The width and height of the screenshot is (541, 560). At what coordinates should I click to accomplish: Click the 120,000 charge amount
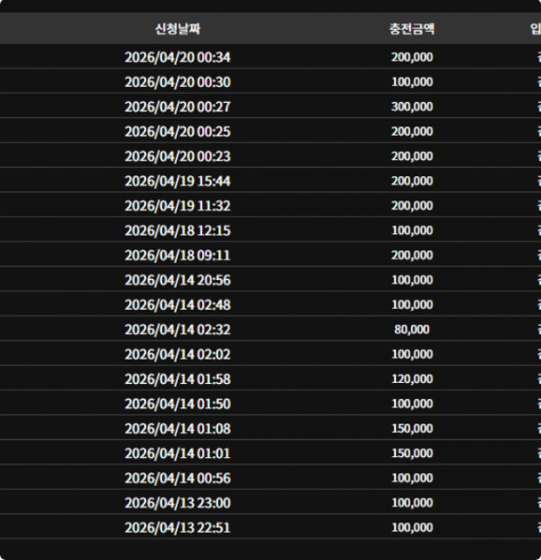click(412, 378)
